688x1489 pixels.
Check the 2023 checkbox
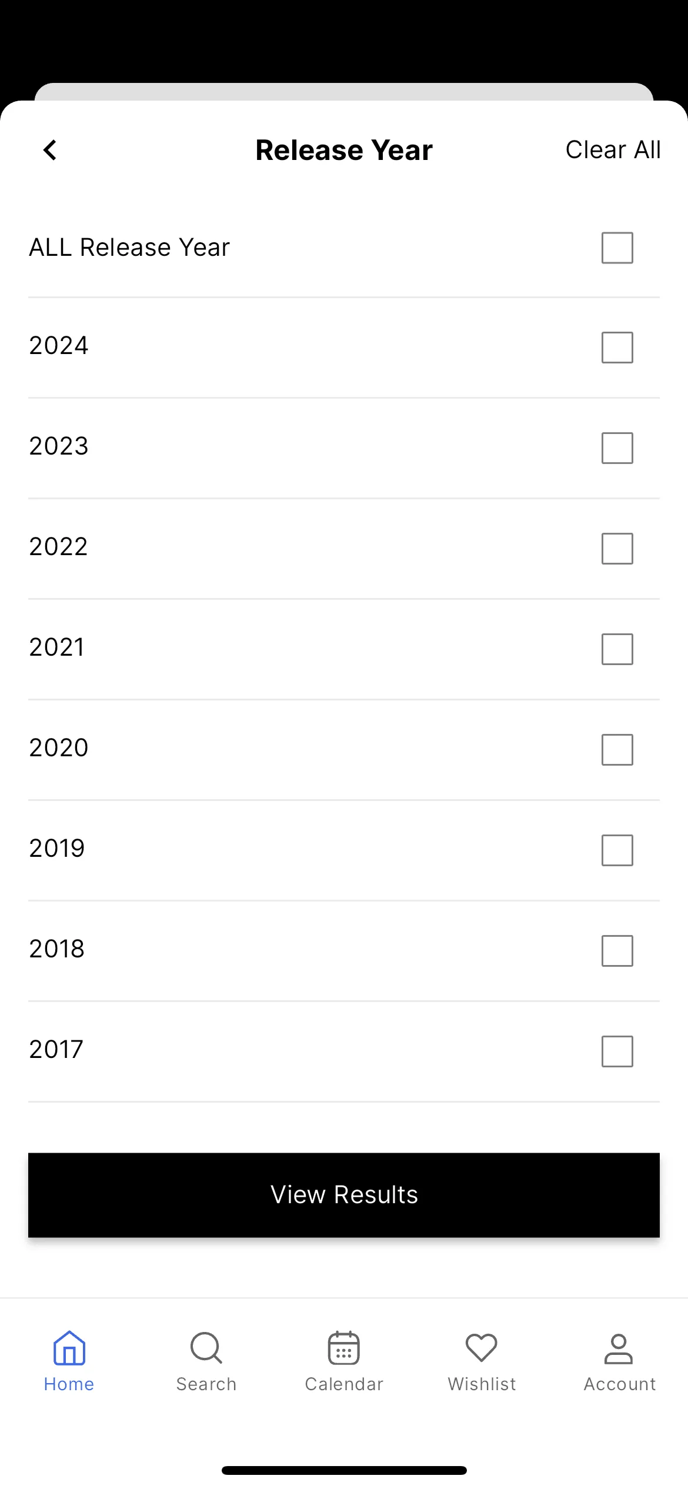pyautogui.click(x=617, y=448)
